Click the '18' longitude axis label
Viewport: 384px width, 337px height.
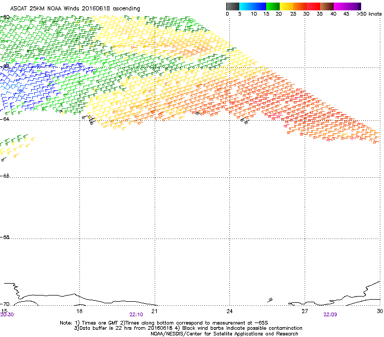click(79, 311)
